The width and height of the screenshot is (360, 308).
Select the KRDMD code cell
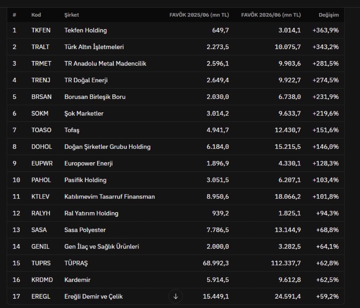[42, 280]
